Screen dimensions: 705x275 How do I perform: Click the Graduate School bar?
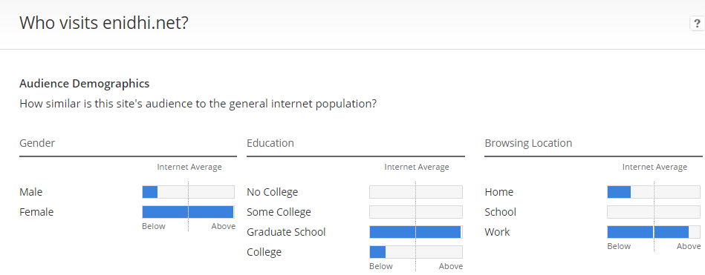point(416,232)
